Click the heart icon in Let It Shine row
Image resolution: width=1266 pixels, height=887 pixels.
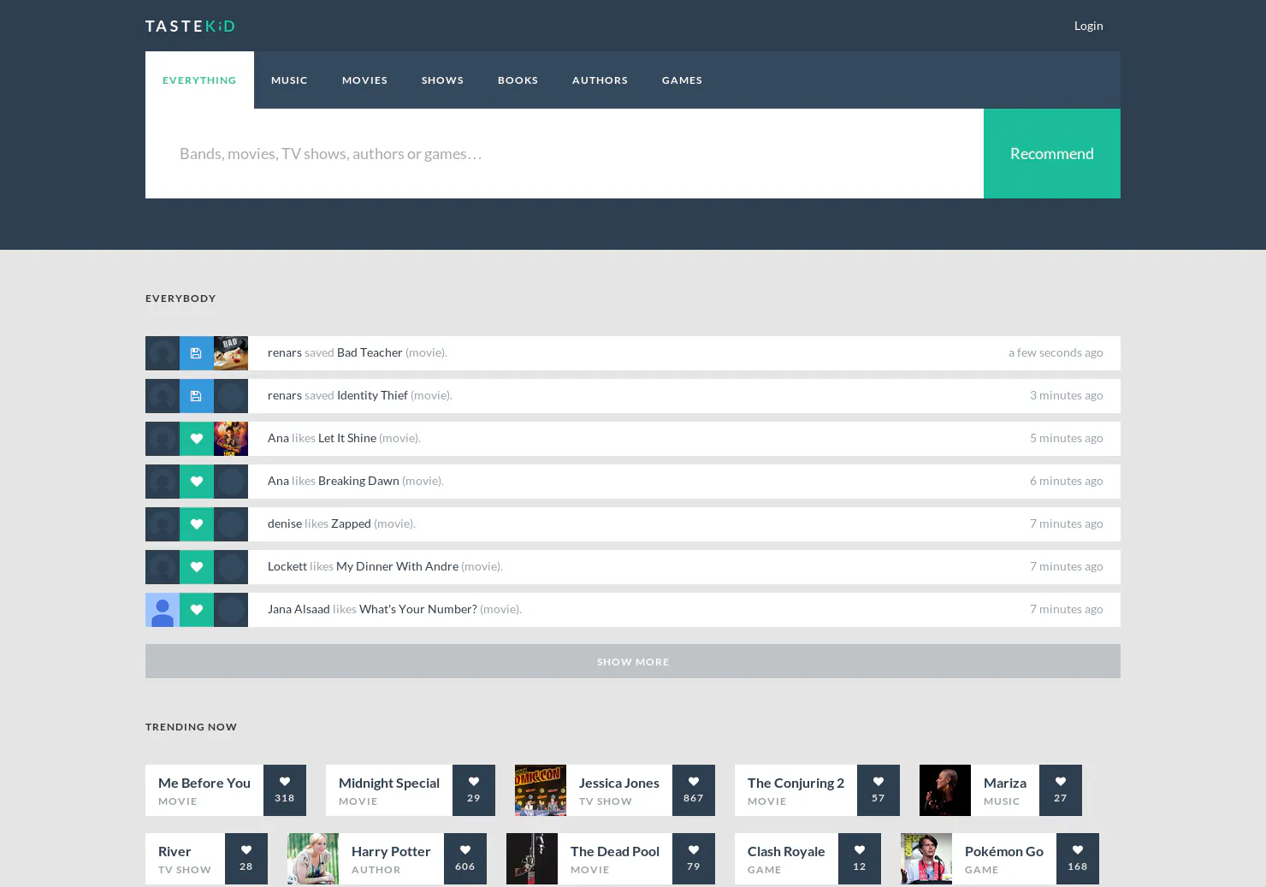197,439
